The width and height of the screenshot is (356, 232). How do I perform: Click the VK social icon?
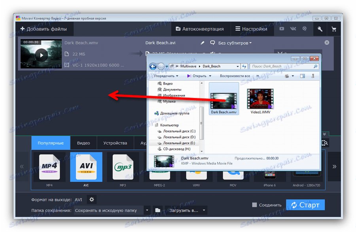pos(293,29)
